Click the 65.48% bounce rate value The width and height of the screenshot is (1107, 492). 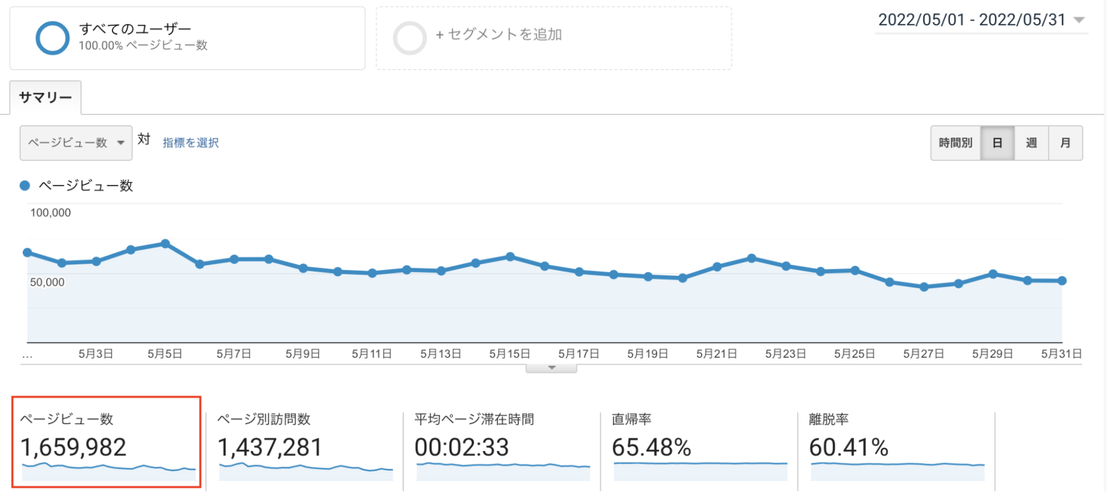coord(651,447)
